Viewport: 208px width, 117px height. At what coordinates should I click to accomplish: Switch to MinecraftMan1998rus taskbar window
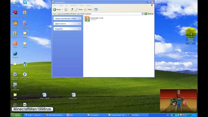tap(55, 115)
